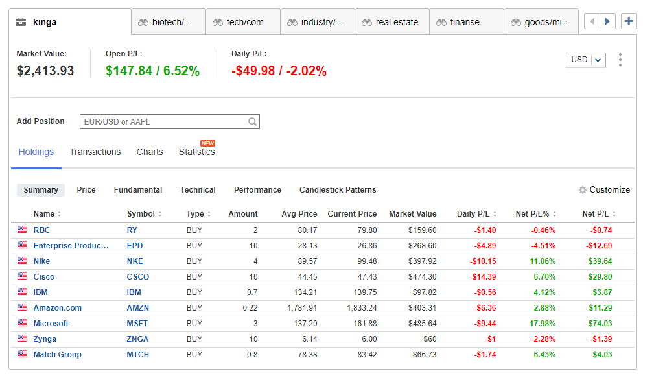Select the Candlestick Patterns view
The height and width of the screenshot is (382, 654).
pyautogui.click(x=338, y=190)
